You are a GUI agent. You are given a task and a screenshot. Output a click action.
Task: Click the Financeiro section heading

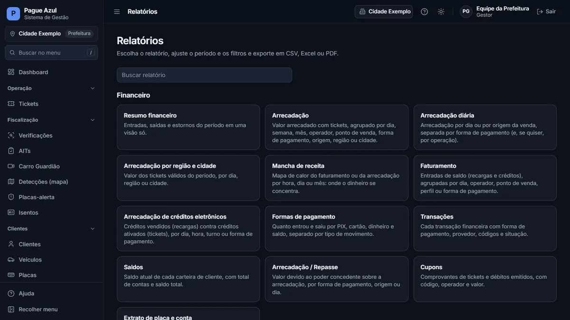click(133, 95)
